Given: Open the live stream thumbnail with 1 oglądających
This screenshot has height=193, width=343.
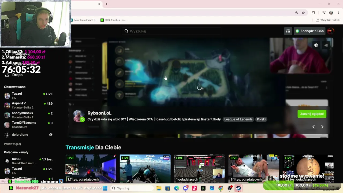Looking at the screenshot, I should (199, 169).
